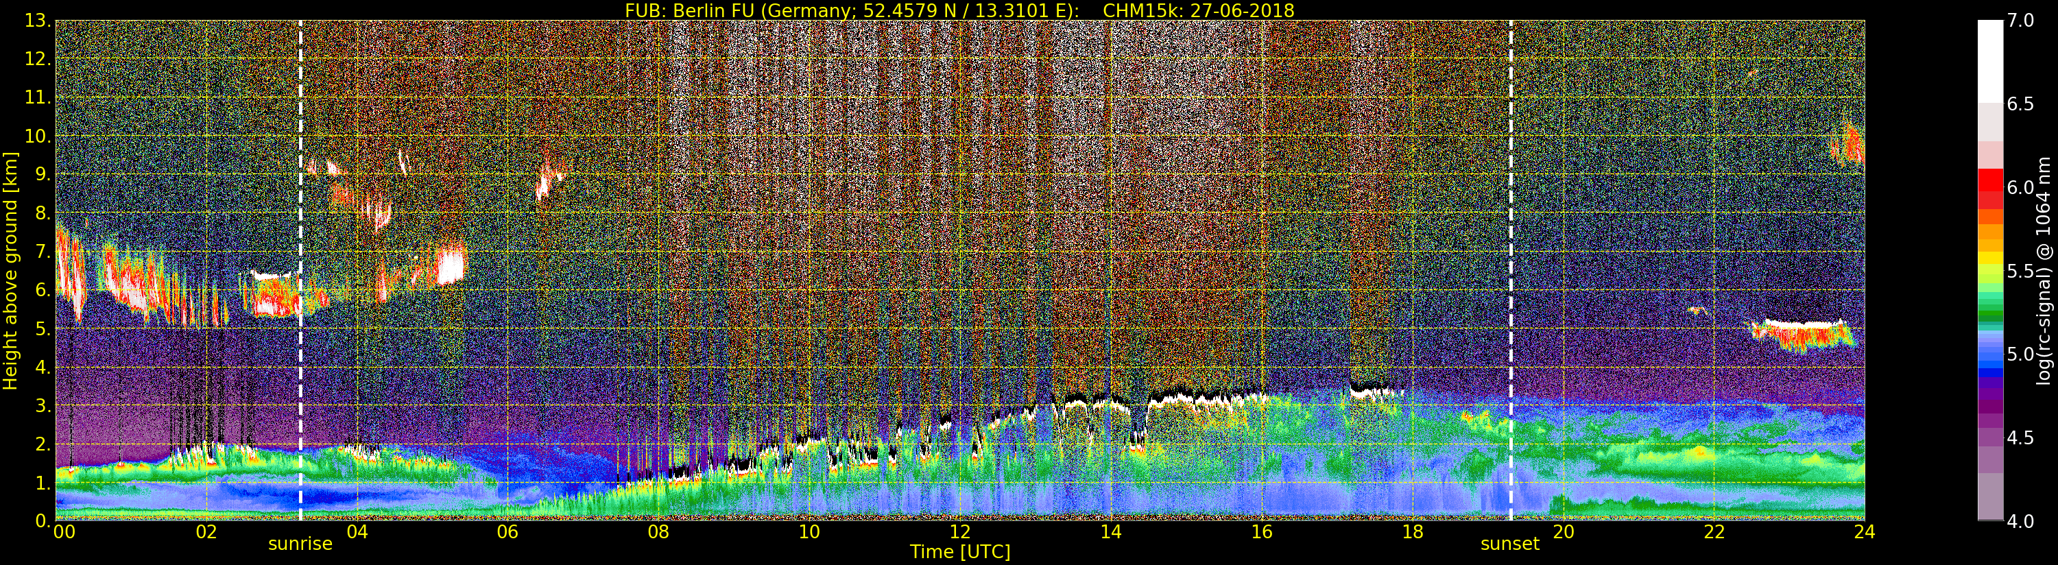The width and height of the screenshot is (2058, 565).
Task: Select the '1.' height axis tick label
Action: tap(43, 482)
